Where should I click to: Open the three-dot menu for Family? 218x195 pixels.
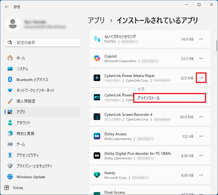tap(201, 175)
